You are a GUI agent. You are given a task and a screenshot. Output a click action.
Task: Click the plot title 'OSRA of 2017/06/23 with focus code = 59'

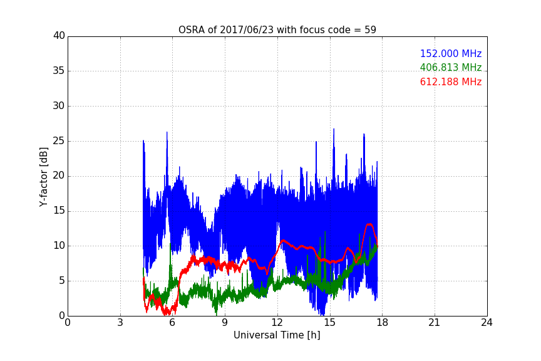coord(277,30)
